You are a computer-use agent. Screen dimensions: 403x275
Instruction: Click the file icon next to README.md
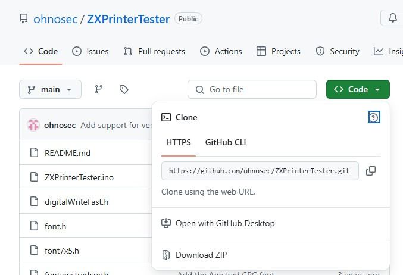click(34, 152)
